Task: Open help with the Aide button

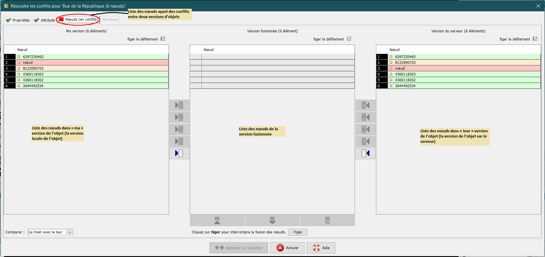Action: [321, 248]
